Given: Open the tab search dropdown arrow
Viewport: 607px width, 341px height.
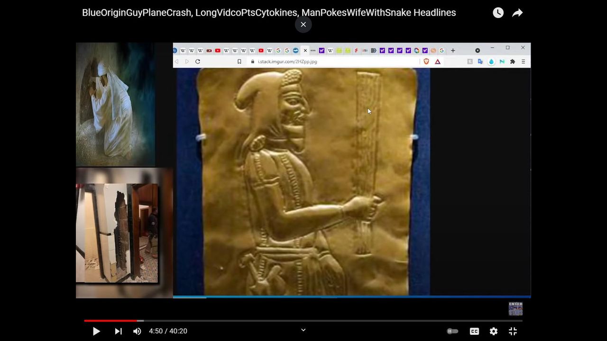Looking at the screenshot, I should coord(478,51).
